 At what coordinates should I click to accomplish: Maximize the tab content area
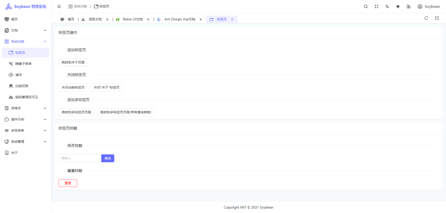pyautogui.click(x=437, y=18)
